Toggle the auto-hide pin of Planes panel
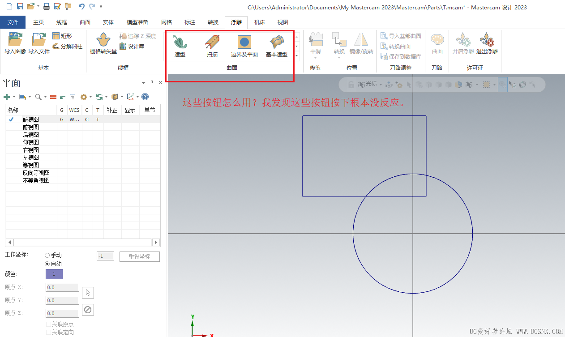This screenshot has width=565, height=337. pyautogui.click(x=152, y=83)
